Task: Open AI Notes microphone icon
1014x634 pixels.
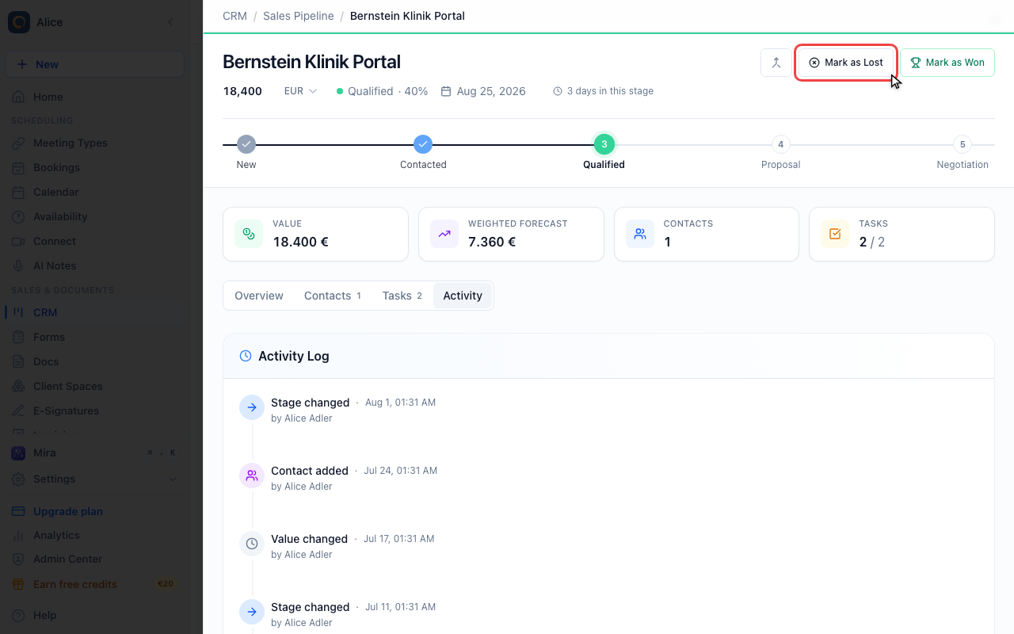Action: point(18,265)
